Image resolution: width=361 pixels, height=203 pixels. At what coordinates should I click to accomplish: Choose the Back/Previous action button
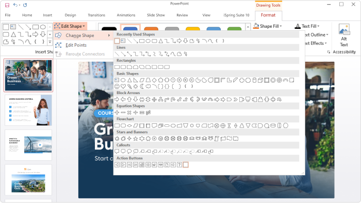117,164
